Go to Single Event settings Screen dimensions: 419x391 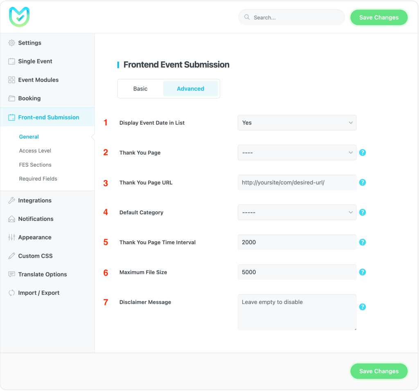pos(47,61)
